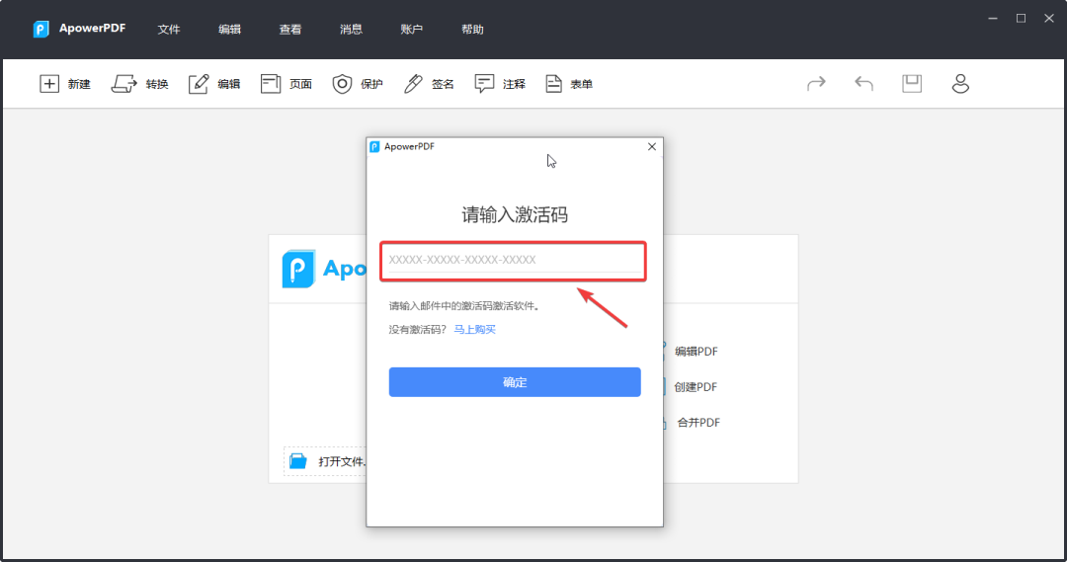Click the 页面 label in toolbar

pyautogui.click(x=300, y=84)
